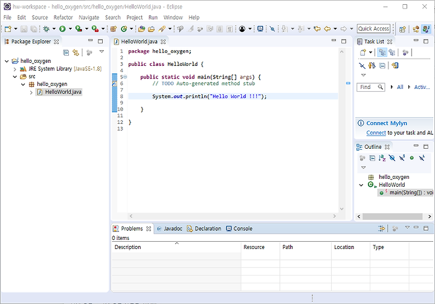The width and height of the screenshot is (435, 304).
Task: Toggle Categorized view in Task List
Action: click(x=382, y=53)
